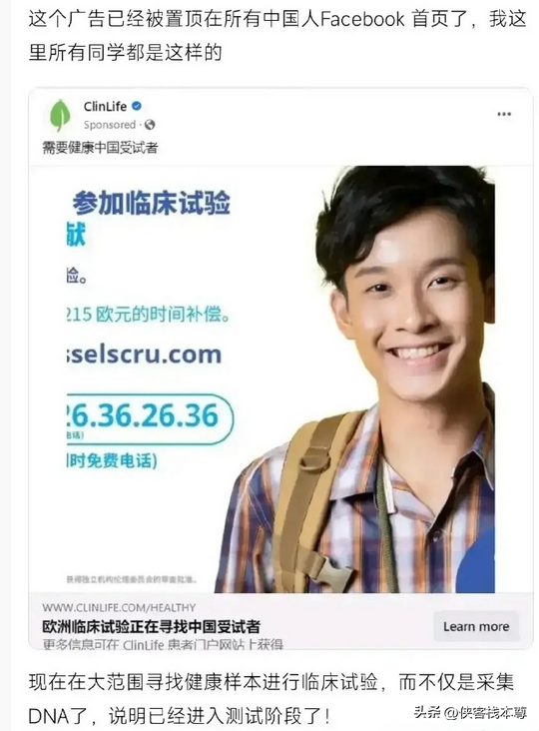Click the Learn more button
Viewport: 539px width, 731px height.
click(476, 626)
